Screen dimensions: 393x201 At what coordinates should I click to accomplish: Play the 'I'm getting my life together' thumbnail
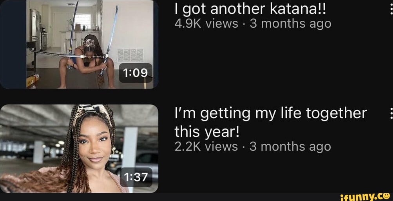(79, 149)
